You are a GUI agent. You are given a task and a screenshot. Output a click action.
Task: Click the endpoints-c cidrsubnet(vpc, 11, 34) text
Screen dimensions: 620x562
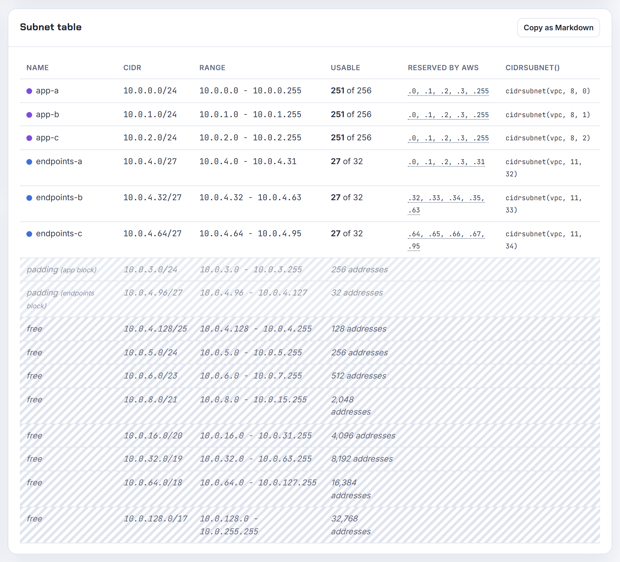click(x=544, y=240)
